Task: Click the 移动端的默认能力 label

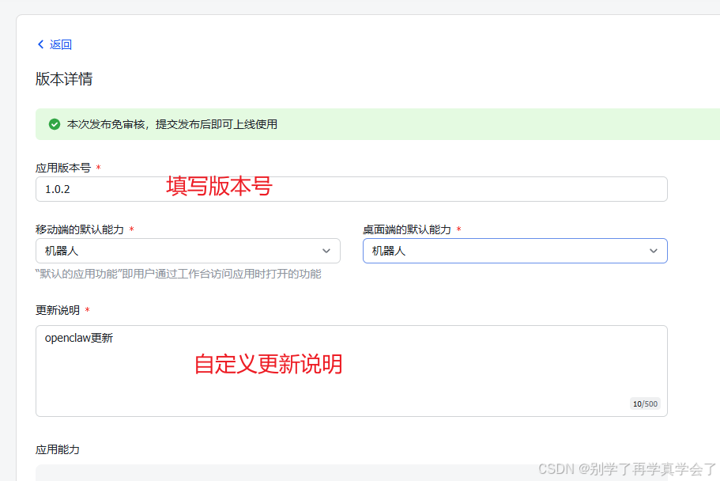Action: 80,229
